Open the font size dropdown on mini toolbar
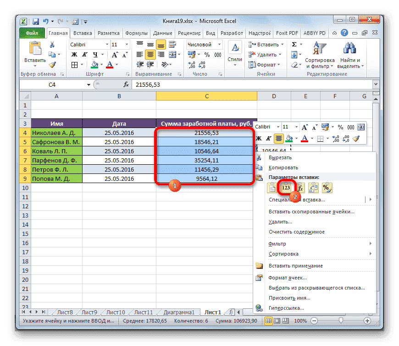The height and width of the screenshot is (346, 399). pos(296,126)
